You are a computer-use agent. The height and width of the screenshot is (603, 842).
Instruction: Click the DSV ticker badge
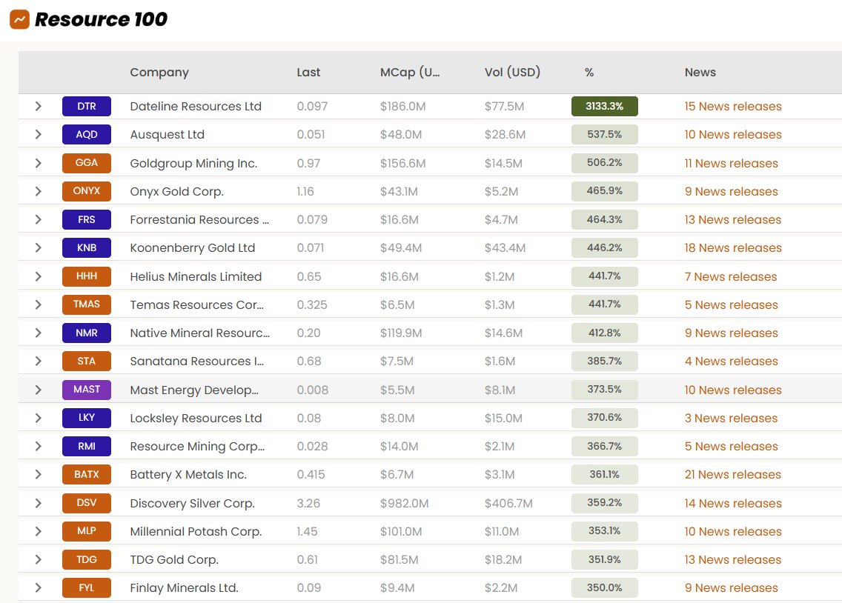tap(87, 503)
